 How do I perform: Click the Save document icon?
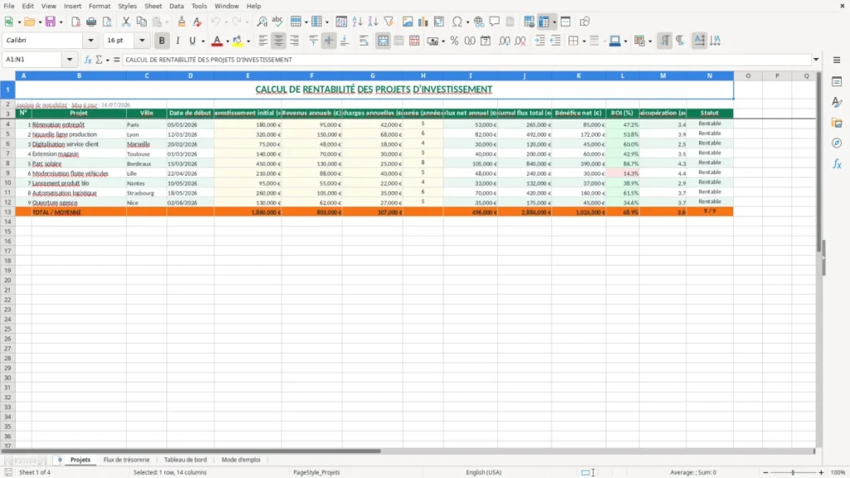click(x=50, y=22)
